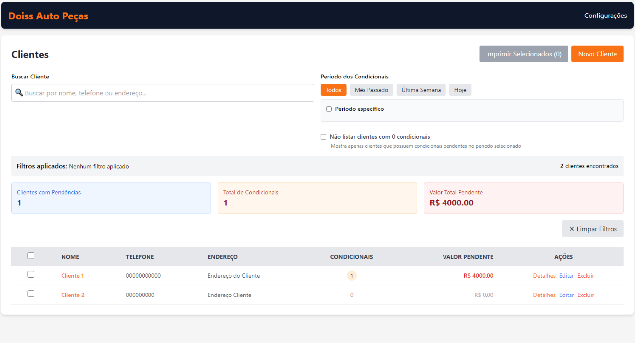Image resolution: width=635 pixels, height=343 pixels.
Task: Select the Todos period filter
Action: pos(333,90)
